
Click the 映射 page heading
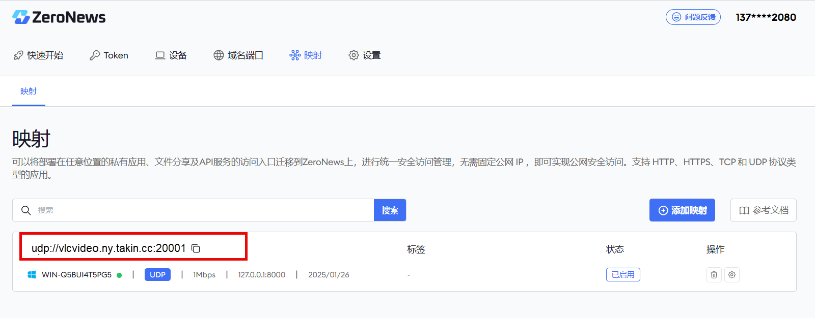tap(32, 139)
